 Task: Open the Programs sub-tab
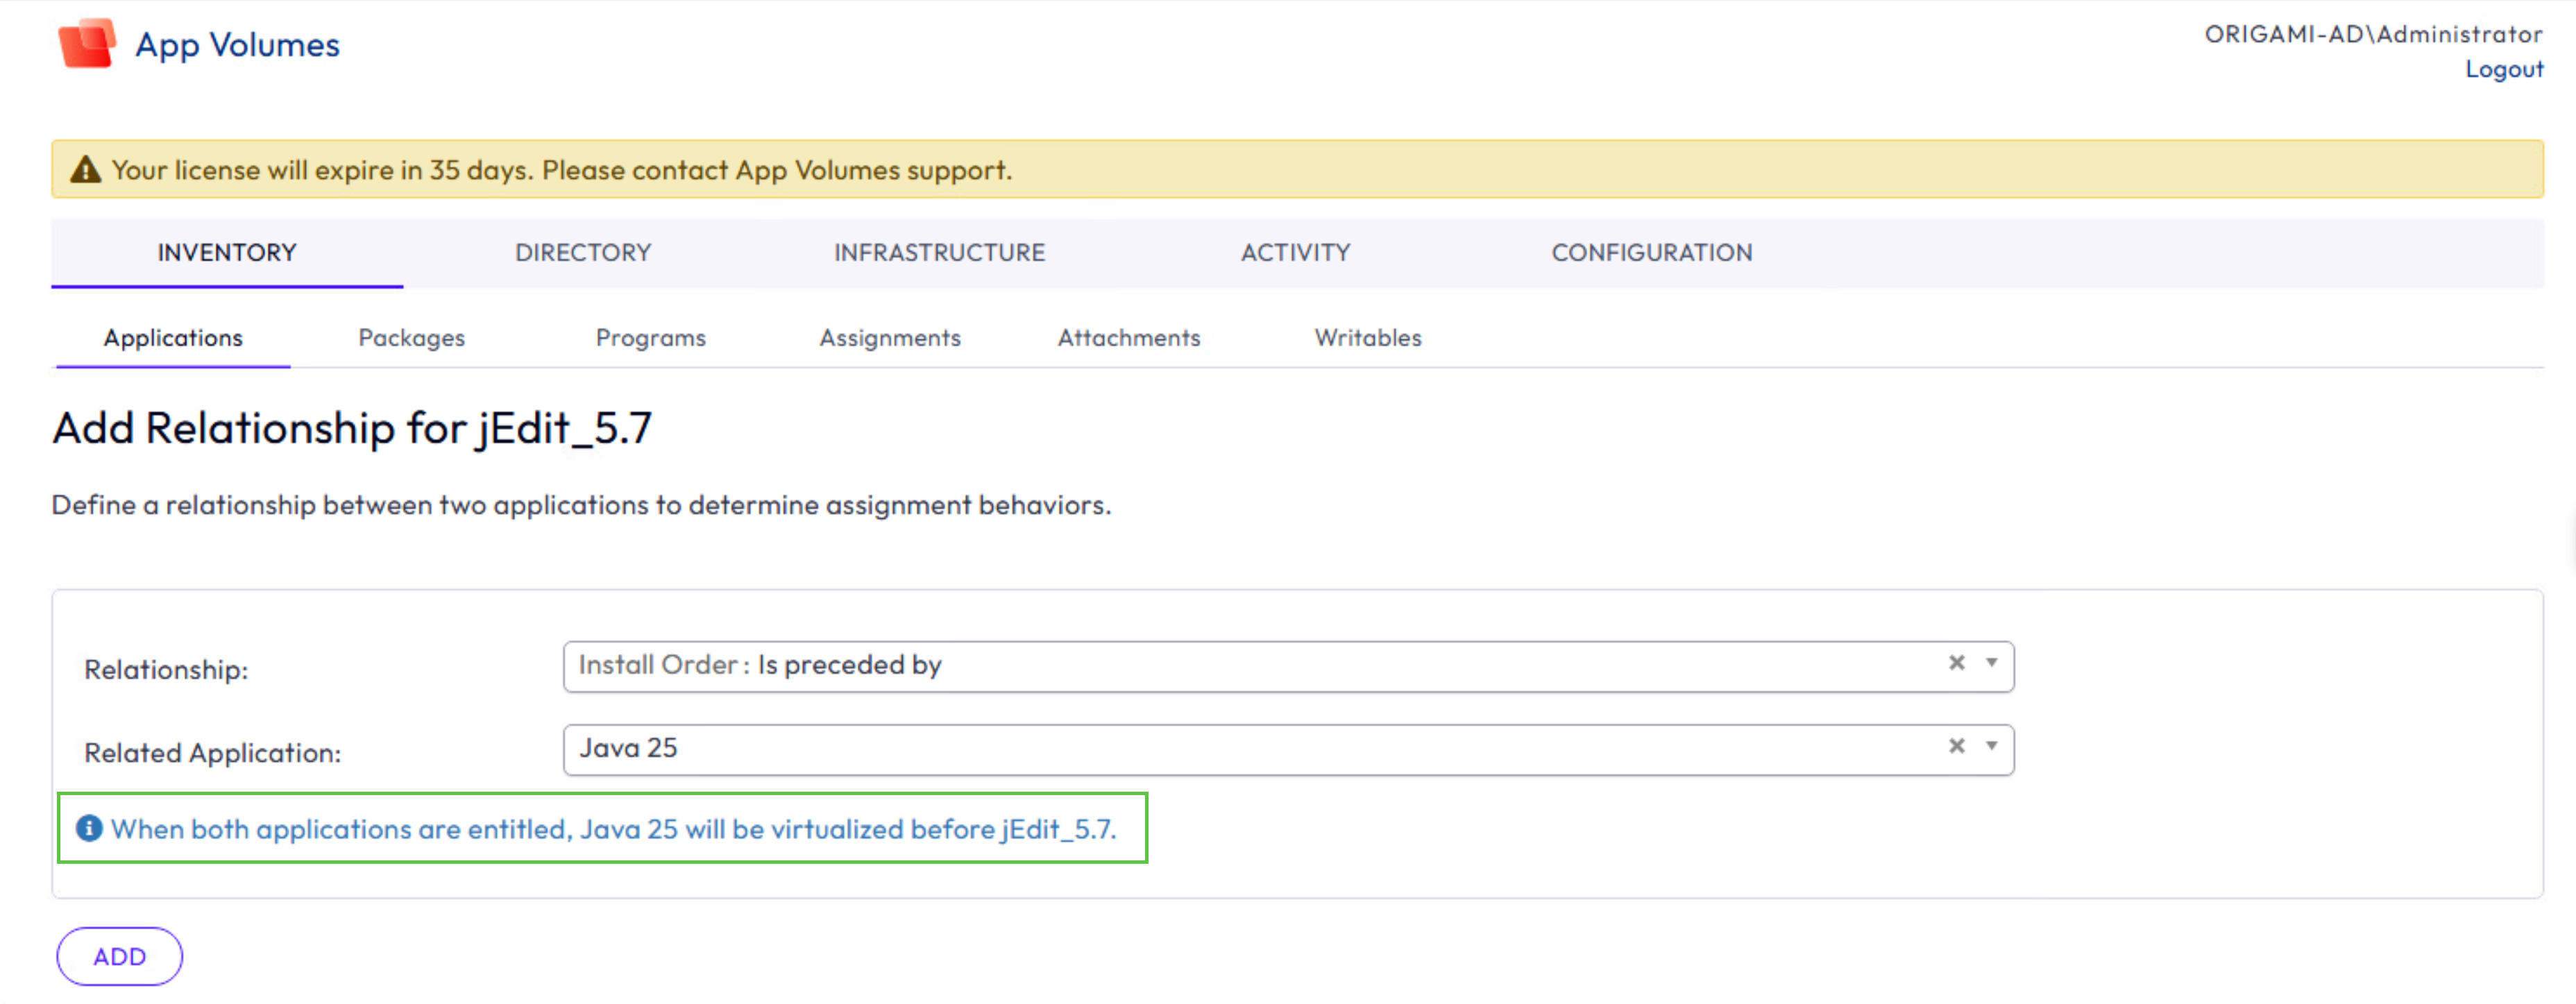(651, 338)
